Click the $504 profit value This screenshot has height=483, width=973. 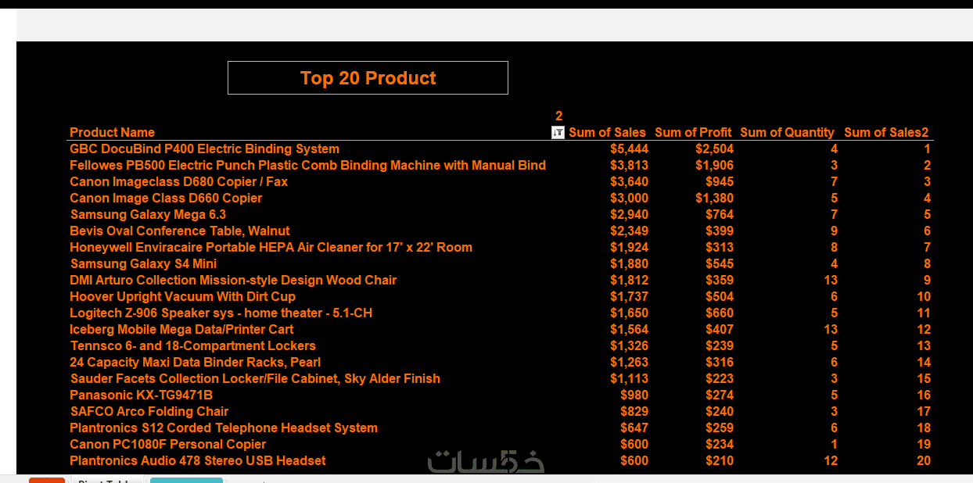[x=720, y=297]
